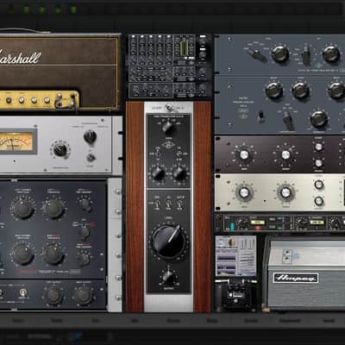Screen dimensions: 345x345
Task: Turn the large level knob on the wood-sided preamp
Action: pyautogui.click(x=168, y=241)
